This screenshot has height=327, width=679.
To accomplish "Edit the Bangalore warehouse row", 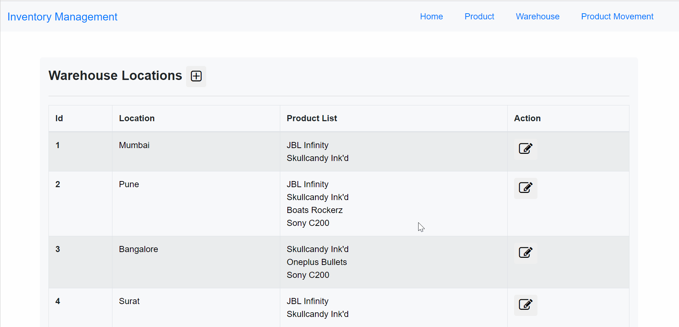I will coord(526,253).
